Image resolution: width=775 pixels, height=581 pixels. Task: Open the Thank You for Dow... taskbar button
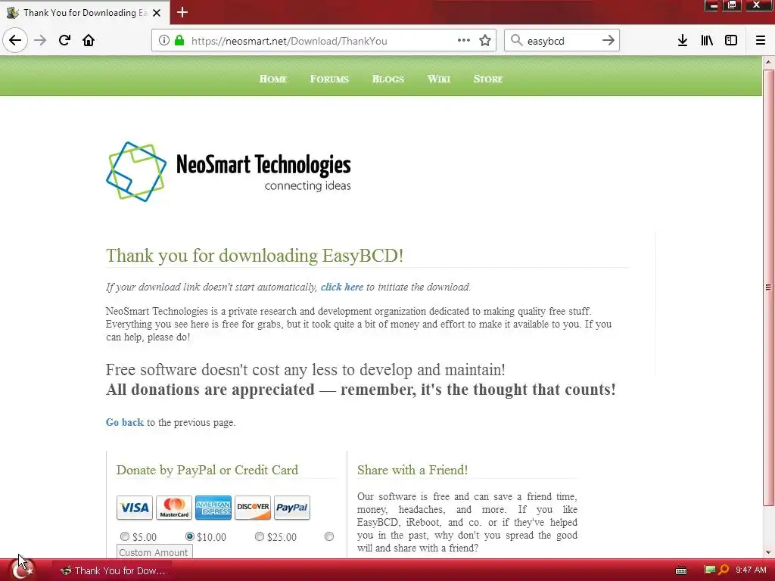(113, 570)
